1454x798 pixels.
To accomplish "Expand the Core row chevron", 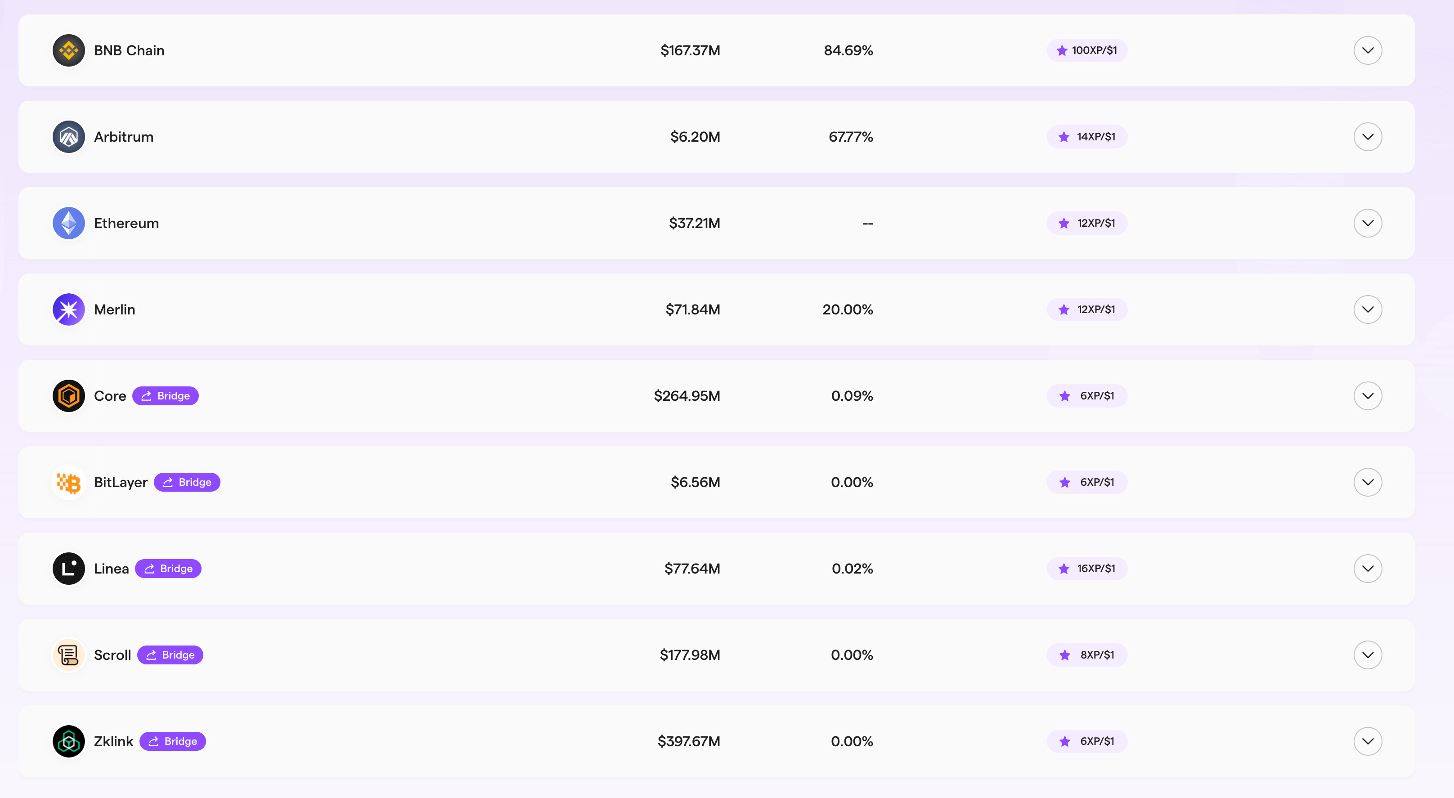I will click(1368, 395).
